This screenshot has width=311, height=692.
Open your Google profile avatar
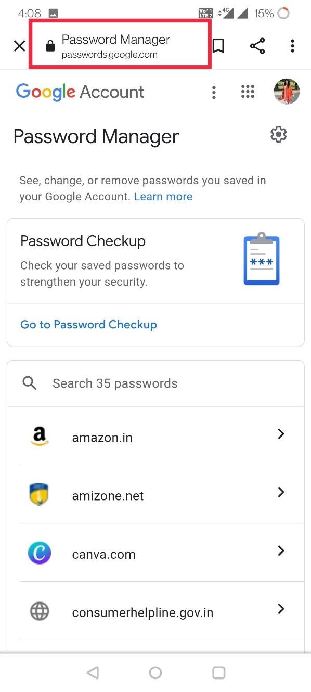point(287,92)
